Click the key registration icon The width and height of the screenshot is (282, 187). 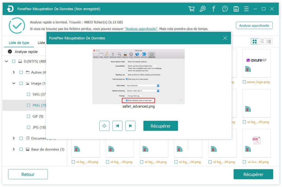pos(202,9)
